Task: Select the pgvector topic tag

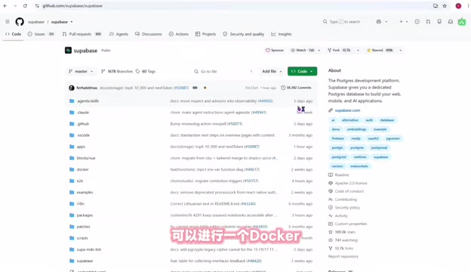Action: [x=393, y=138]
